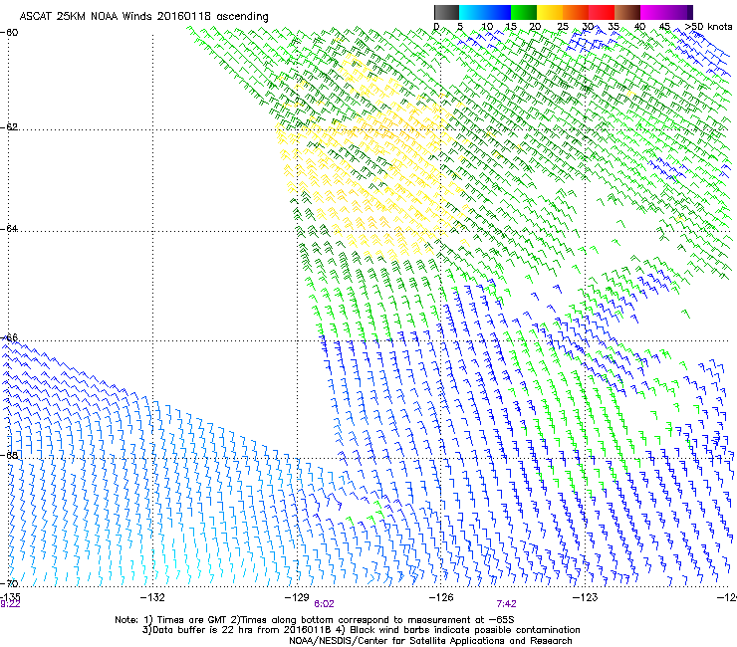The height and width of the screenshot is (647, 737).
Task: Click the '-62' latitude label
Action: pos(9,126)
